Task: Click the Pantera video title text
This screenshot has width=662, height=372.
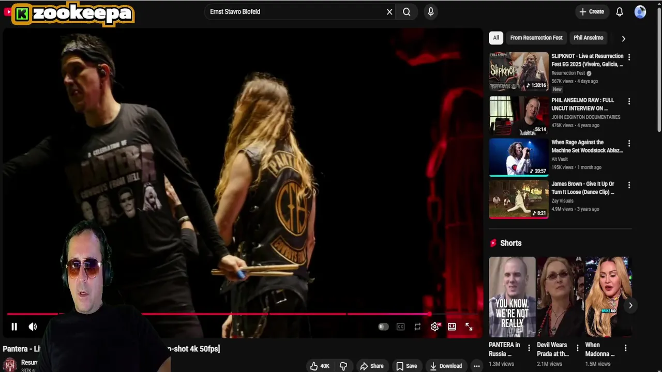Action: click(x=111, y=349)
